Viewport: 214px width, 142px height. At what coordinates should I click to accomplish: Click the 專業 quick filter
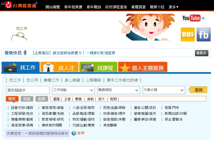click(x=78, y=99)
